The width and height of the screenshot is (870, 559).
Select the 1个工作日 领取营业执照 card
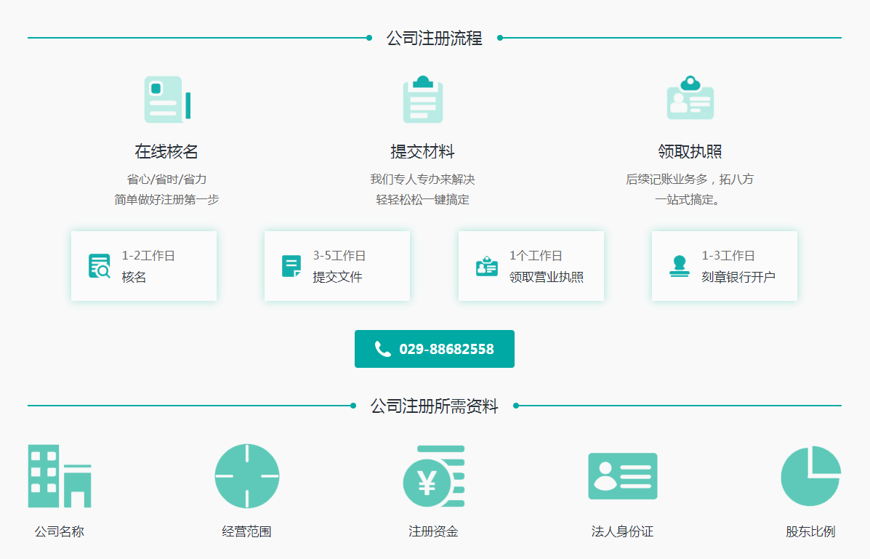coord(531,266)
